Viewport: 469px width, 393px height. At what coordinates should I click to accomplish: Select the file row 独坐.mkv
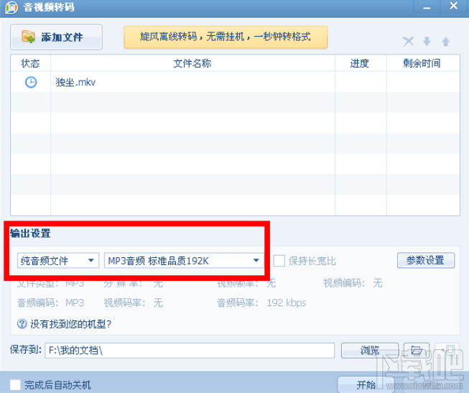click(235, 82)
